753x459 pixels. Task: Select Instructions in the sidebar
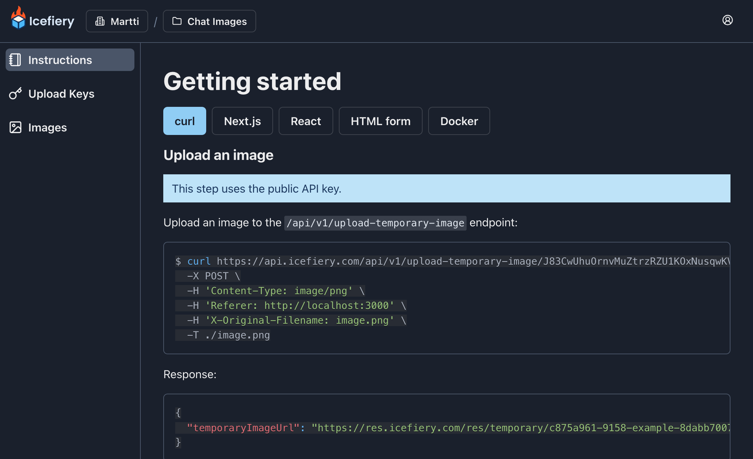click(x=70, y=60)
